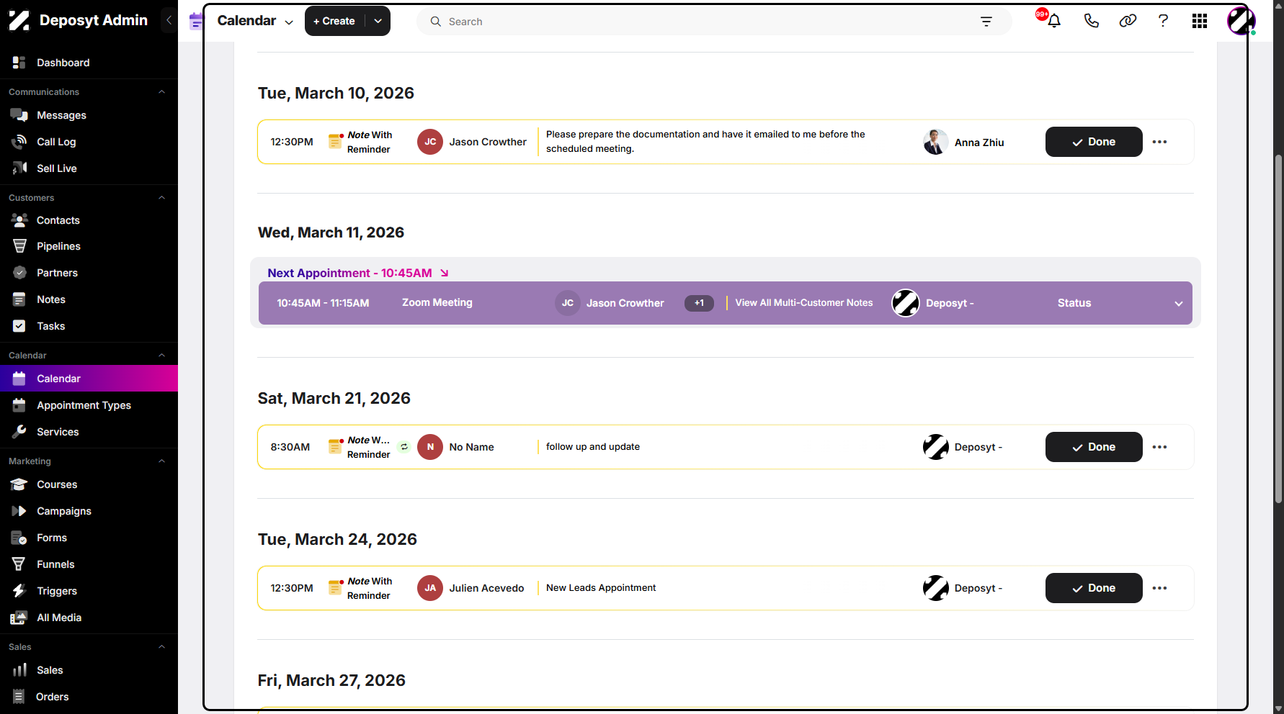Open the apps grid icon

tap(1200, 21)
